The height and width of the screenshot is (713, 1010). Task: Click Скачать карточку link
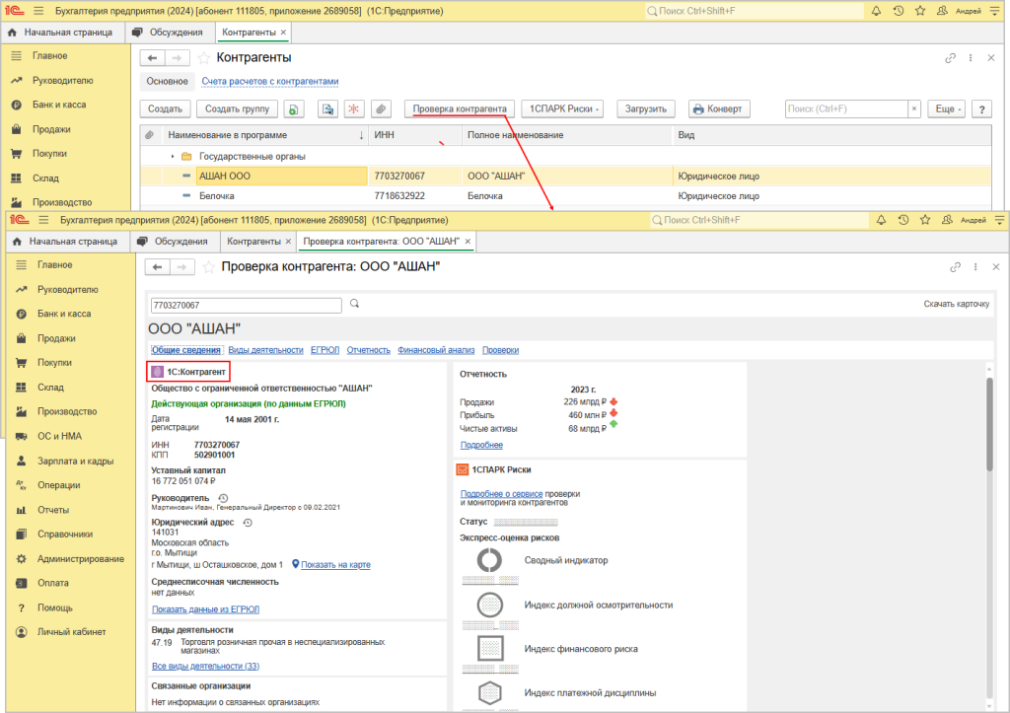[956, 304]
